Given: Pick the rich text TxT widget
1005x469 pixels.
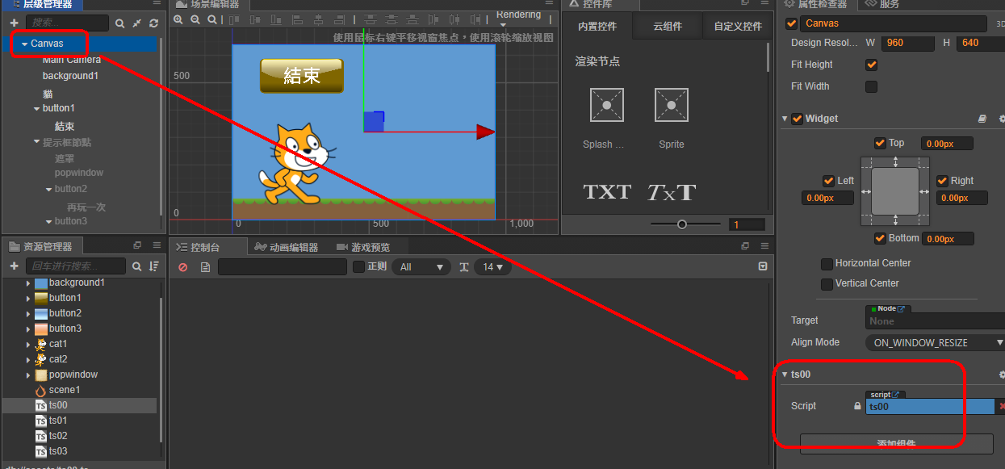Looking at the screenshot, I should [672, 192].
